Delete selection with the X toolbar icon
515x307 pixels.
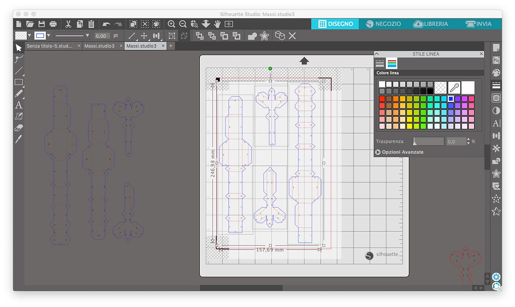(x=292, y=36)
